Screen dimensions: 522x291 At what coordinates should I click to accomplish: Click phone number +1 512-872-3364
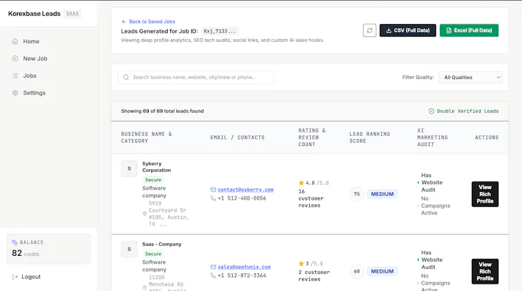(x=242, y=275)
